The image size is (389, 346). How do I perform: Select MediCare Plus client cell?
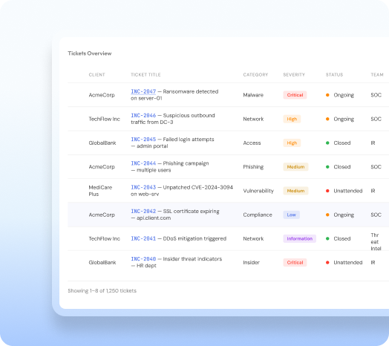pyautogui.click(x=100, y=191)
